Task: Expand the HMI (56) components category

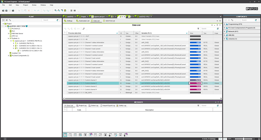Action: click(224, 35)
